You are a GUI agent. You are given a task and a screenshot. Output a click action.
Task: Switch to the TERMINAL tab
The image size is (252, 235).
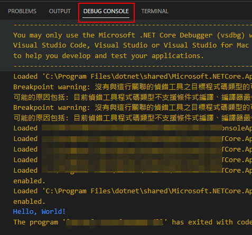pos(155,11)
